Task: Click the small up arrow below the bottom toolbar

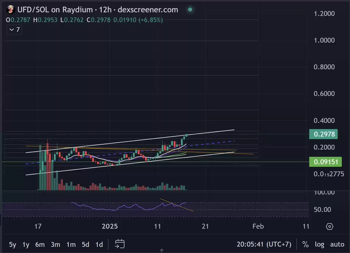Action: coord(162,251)
